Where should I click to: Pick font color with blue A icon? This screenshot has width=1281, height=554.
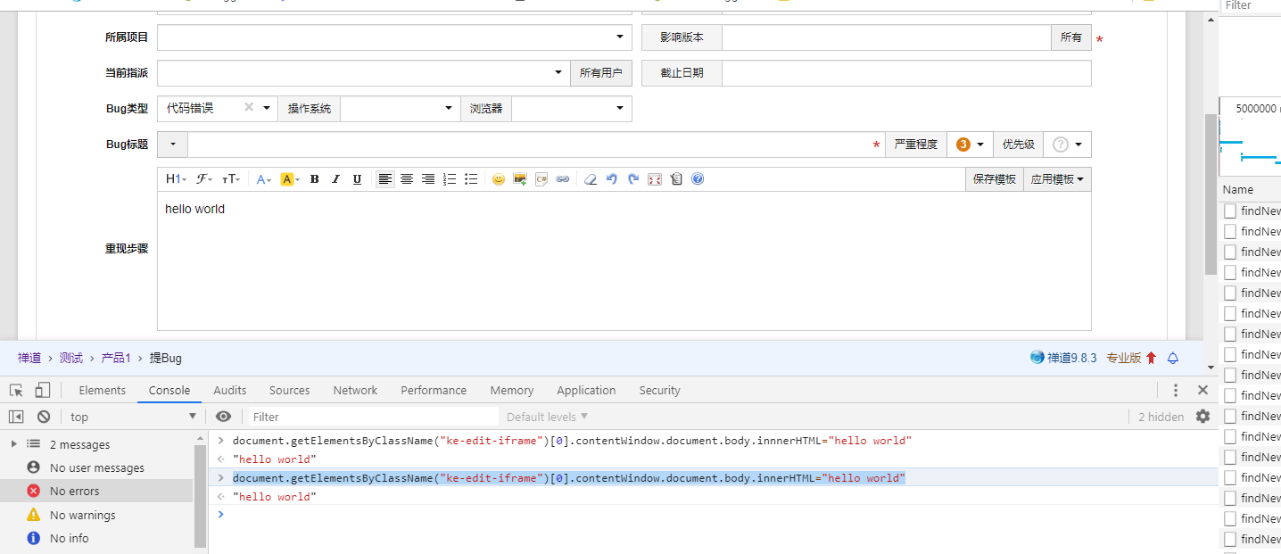click(x=264, y=179)
